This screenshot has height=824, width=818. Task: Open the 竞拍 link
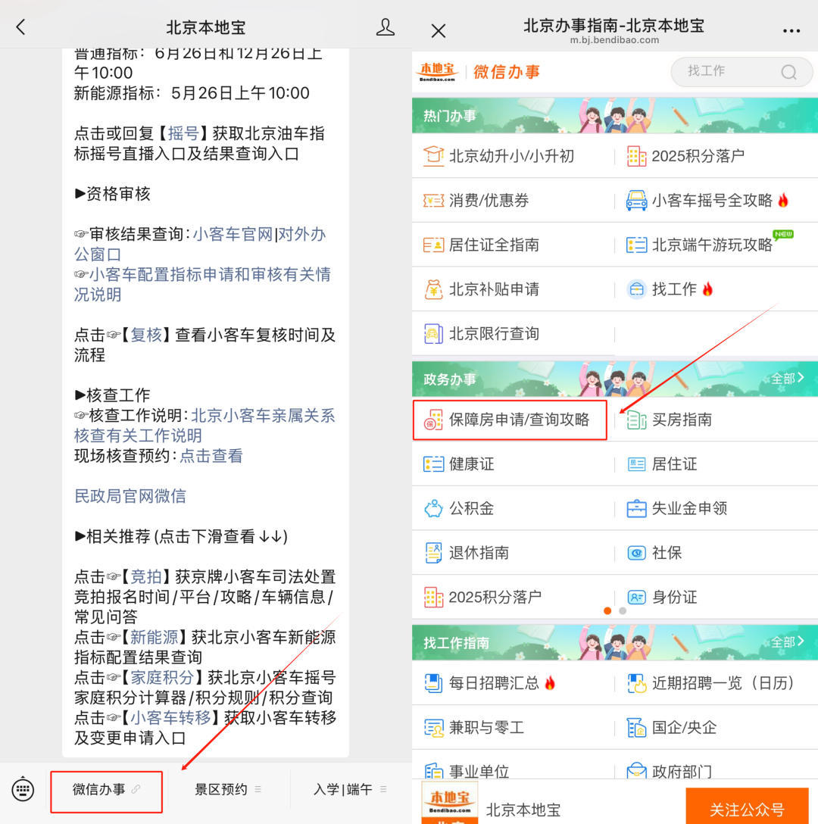pyautogui.click(x=146, y=576)
